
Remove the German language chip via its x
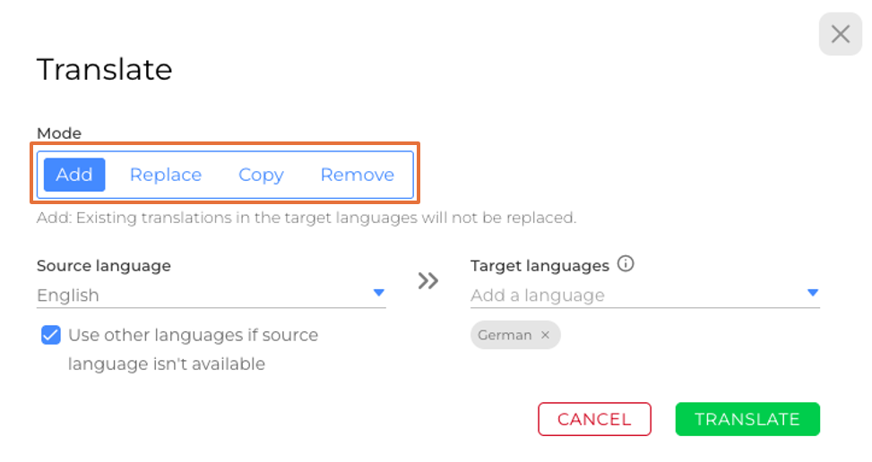pos(545,335)
